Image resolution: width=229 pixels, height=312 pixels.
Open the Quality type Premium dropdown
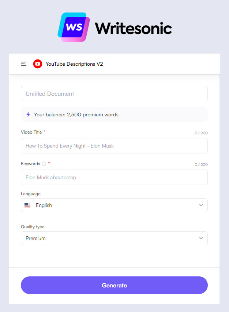[x=114, y=238]
